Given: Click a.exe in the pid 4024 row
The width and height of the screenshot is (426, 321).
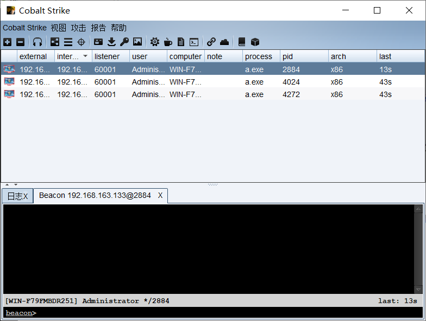Looking at the screenshot, I should 254,82.
